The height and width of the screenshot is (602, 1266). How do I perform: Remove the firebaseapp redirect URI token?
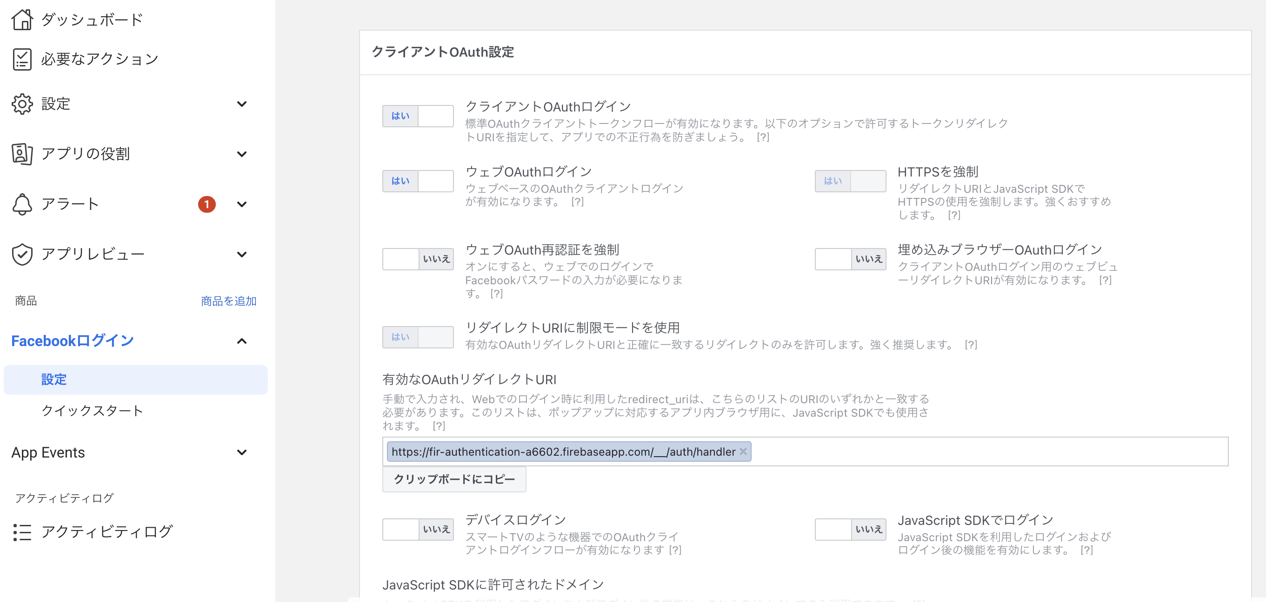tap(744, 452)
